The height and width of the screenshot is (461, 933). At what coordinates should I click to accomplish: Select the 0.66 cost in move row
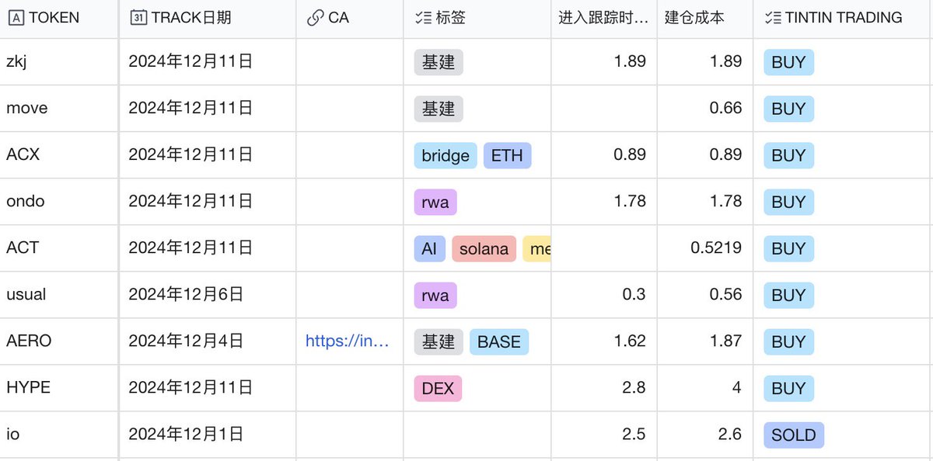[x=726, y=109]
